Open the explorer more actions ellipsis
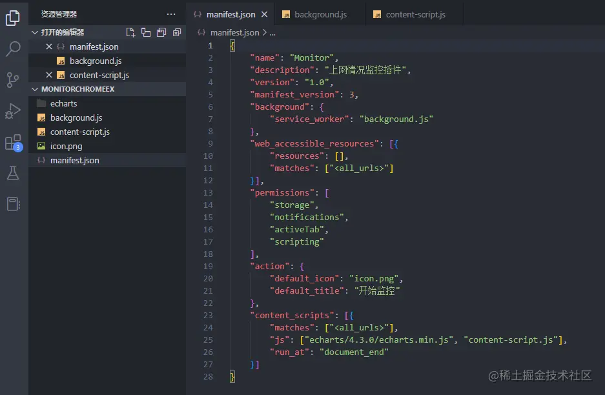This screenshot has height=395, width=605. 171,14
